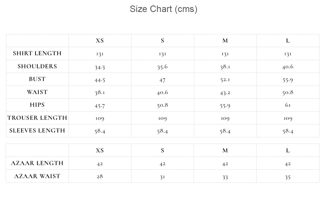This screenshot has width=327, height=218.
Task: Select the M header in Azaar table
Action: (225, 150)
